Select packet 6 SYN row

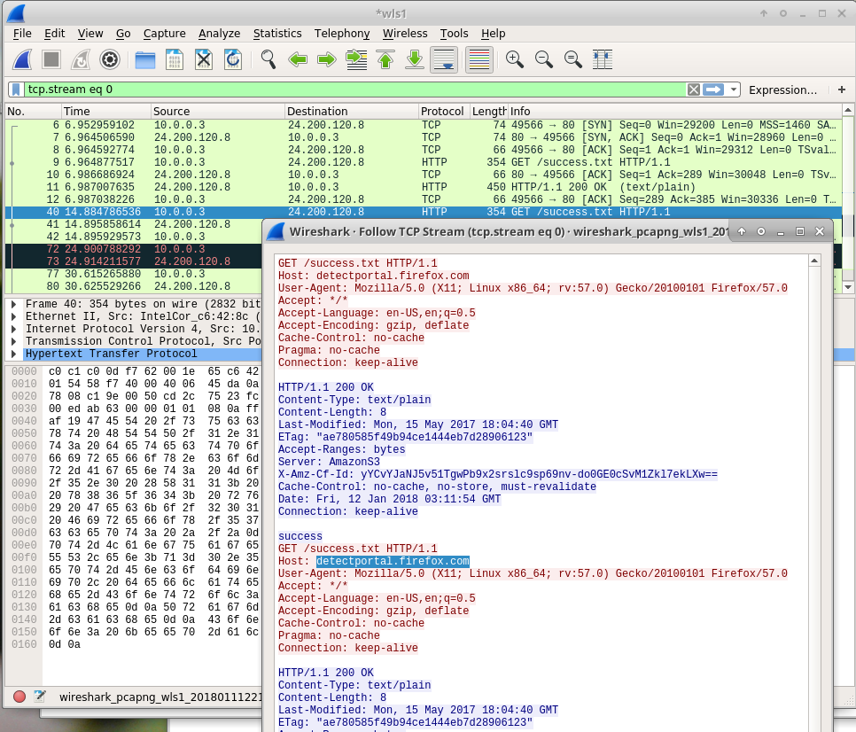click(x=424, y=125)
